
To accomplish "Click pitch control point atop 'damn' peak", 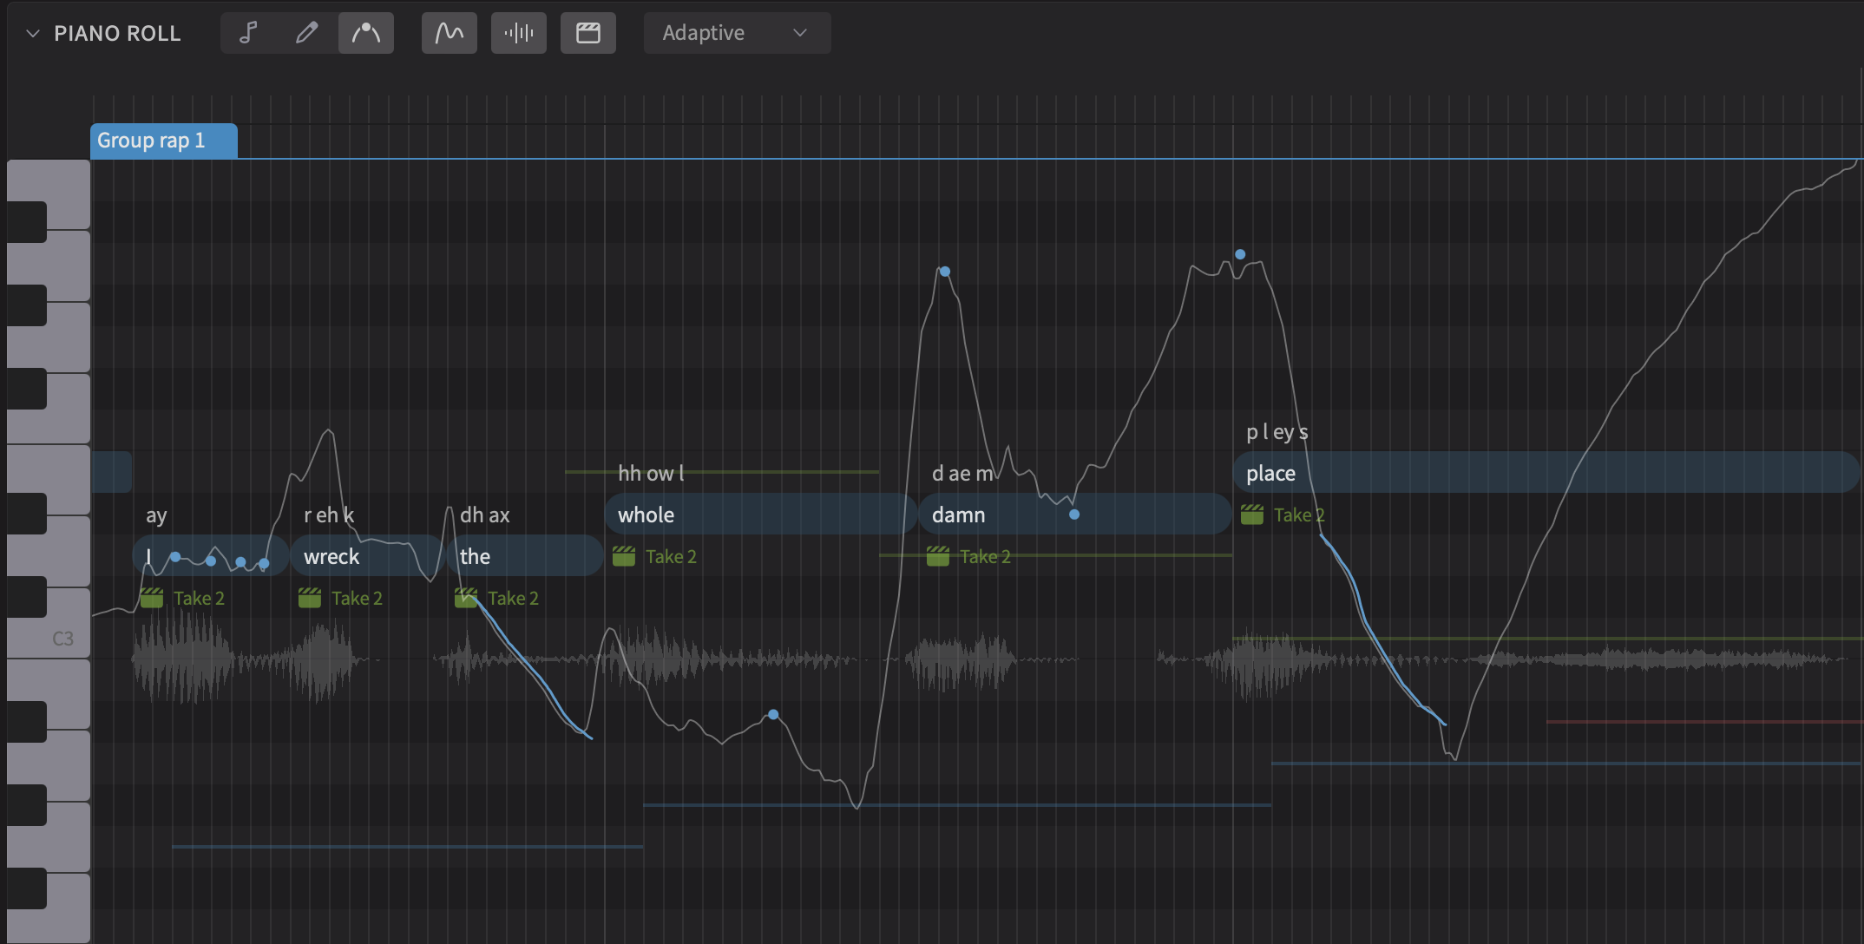I will pyautogui.click(x=945, y=272).
